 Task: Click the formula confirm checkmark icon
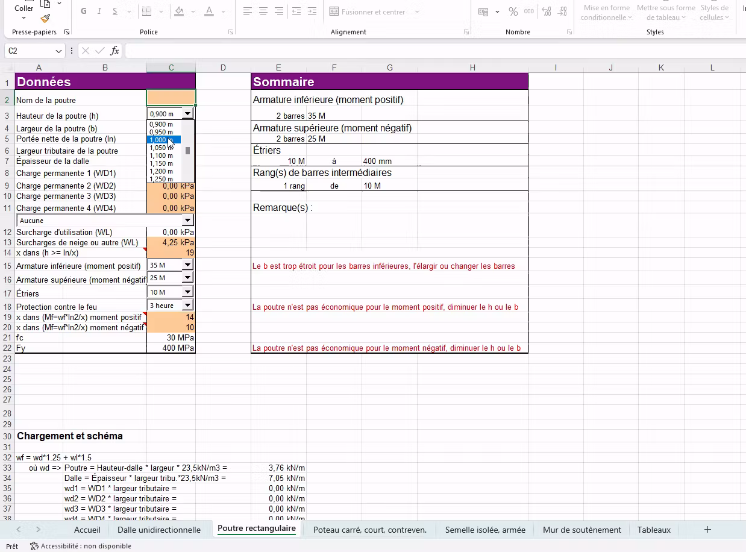click(100, 51)
